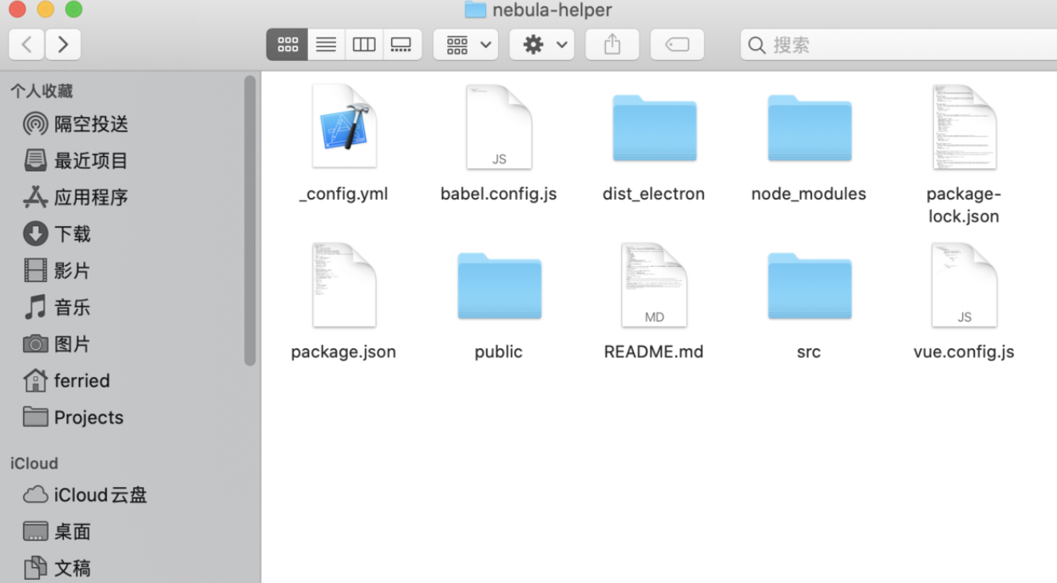Click the forward navigation arrow
This screenshot has width=1057, height=583.
click(63, 45)
